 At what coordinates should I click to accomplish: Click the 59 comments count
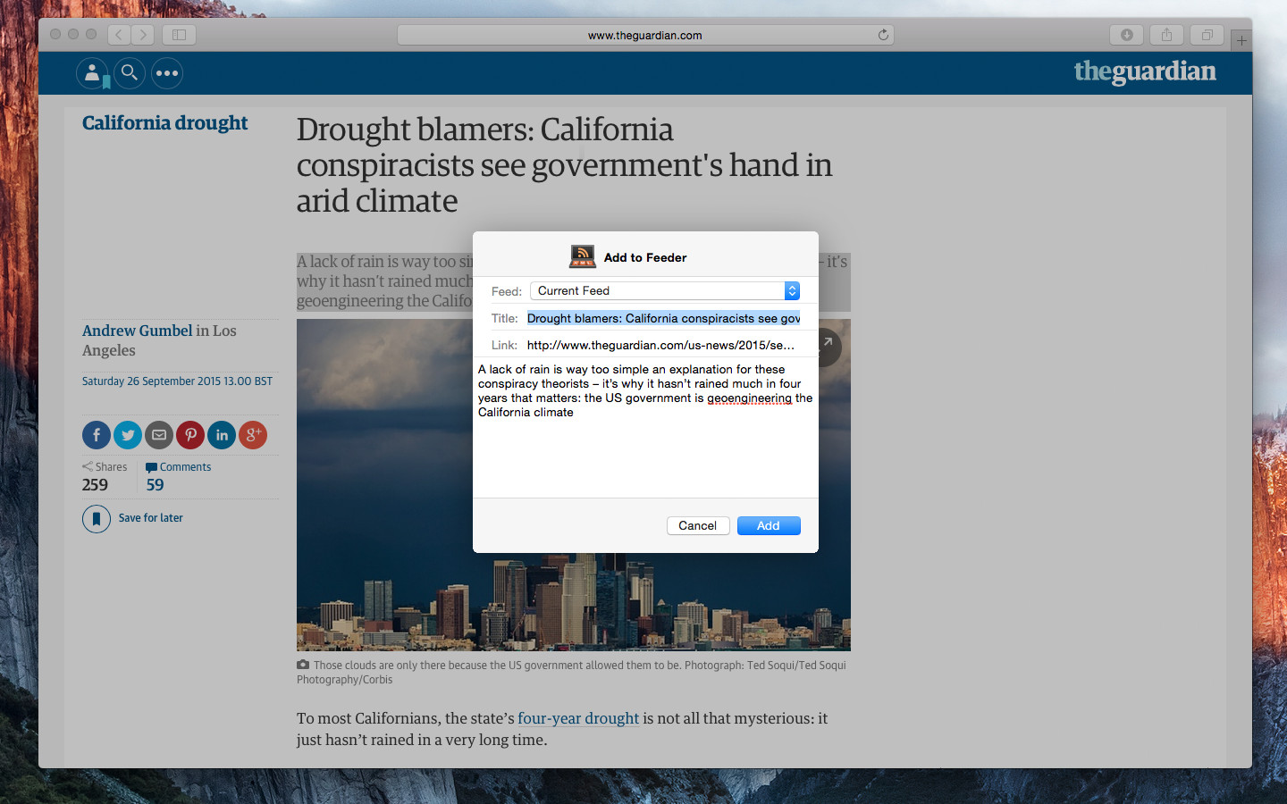pos(156,485)
